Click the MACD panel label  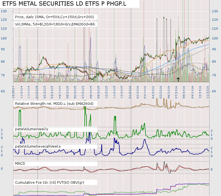(20, 164)
